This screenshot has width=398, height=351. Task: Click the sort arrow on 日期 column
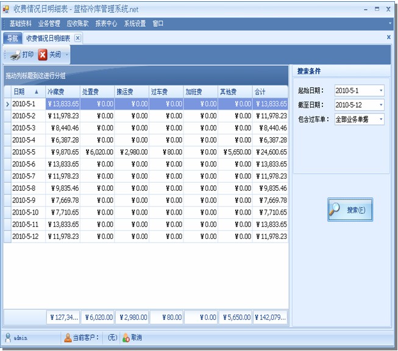pos(37,91)
